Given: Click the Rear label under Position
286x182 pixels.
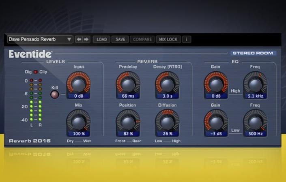Looking at the screenshot, I should pyautogui.click(x=137, y=141).
